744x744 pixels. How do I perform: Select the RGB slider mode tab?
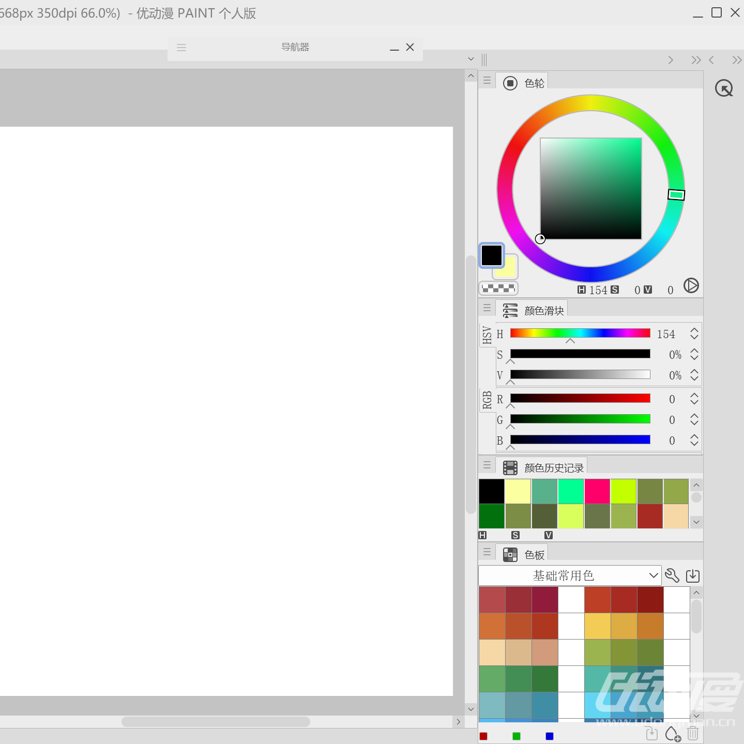[x=487, y=400]
